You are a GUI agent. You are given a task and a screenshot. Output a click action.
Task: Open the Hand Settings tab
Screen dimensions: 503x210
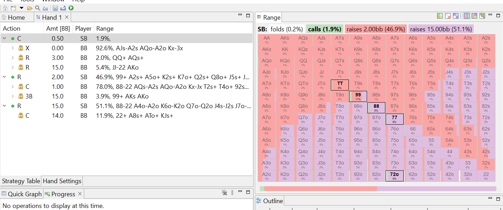pos(62,181)
